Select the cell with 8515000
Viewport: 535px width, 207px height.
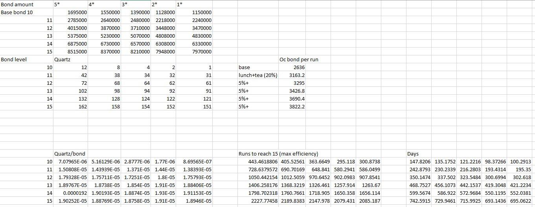(x=70, y=51)
